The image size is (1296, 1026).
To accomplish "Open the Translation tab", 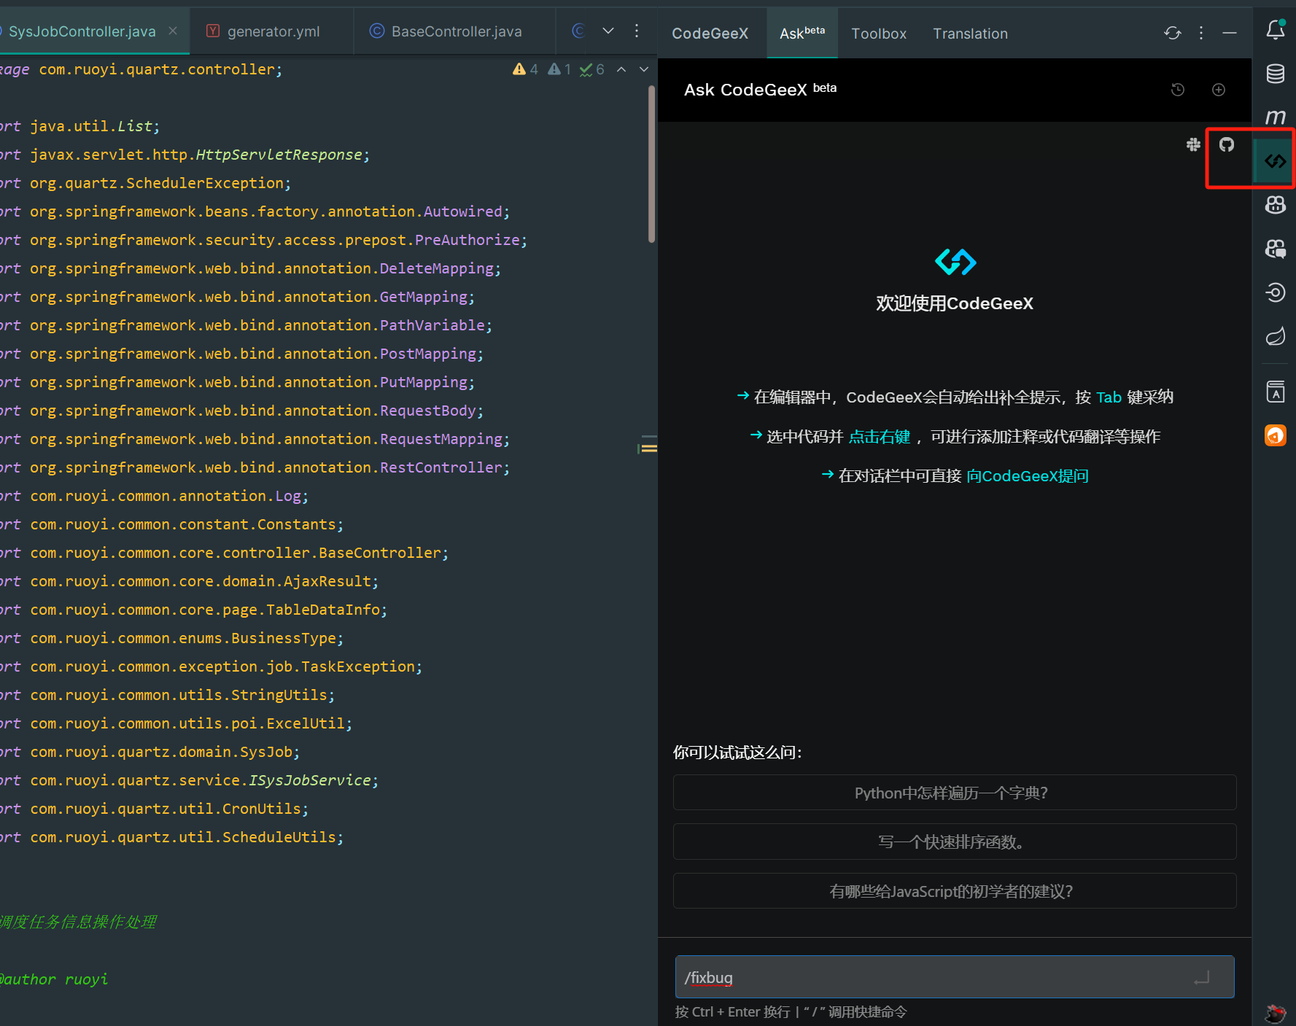I will (x=970, y=34).
